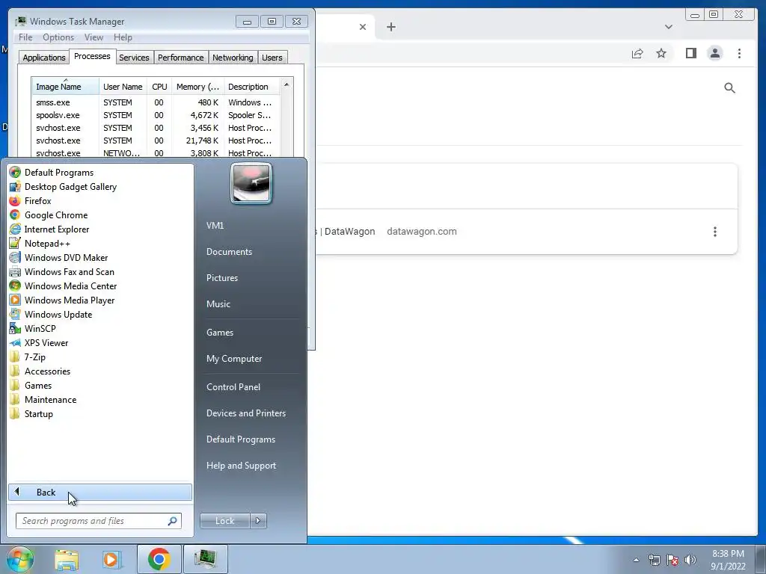Open Media Player taskbar icon
Screen dimensions: 766x574
pos(111,559)
